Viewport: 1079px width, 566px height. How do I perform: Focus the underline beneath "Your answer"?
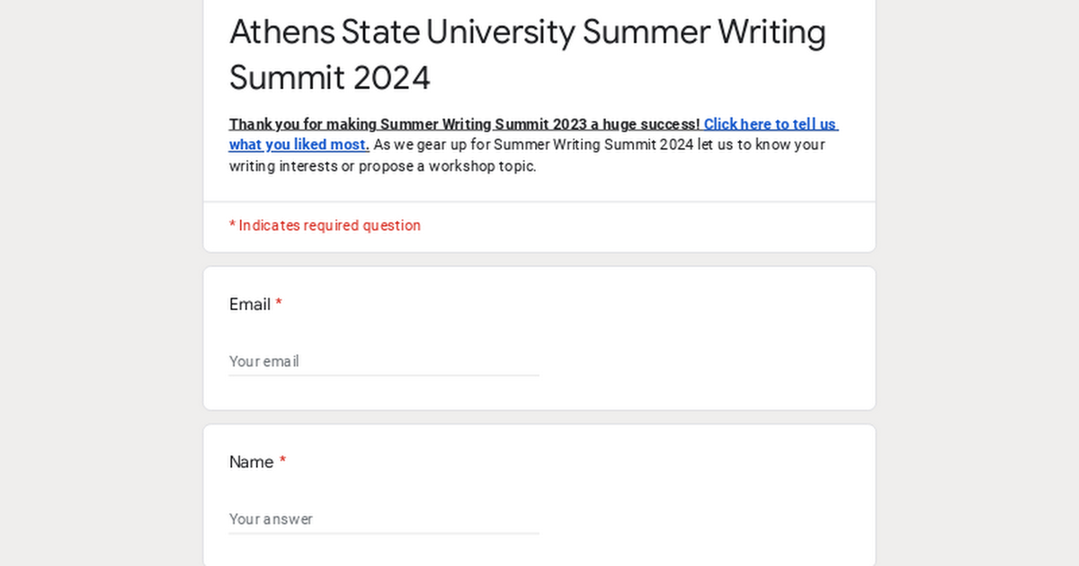tap(384, 533)
